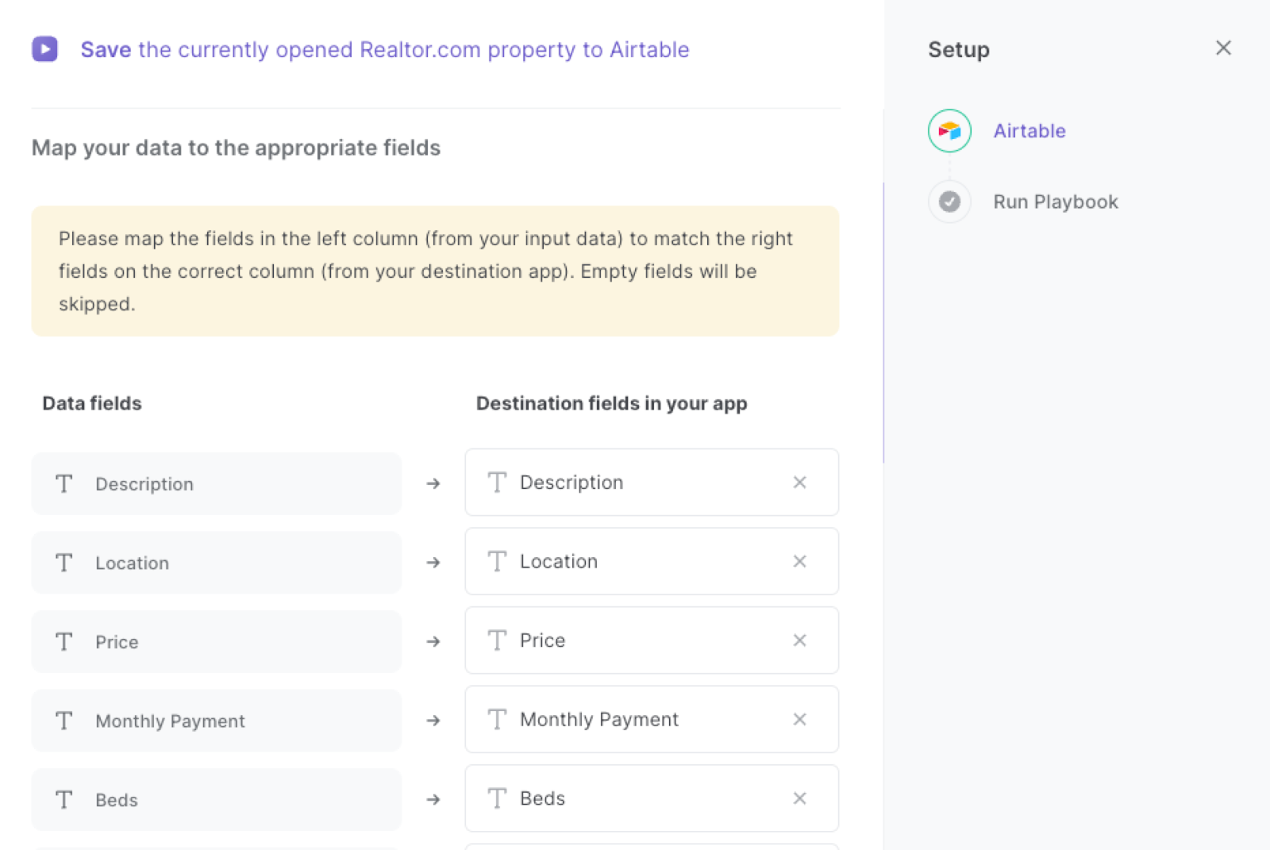Clear the Location destination mapping
Image resolution: width=1270 pixels, height=850 pixels.
point(799,561)
